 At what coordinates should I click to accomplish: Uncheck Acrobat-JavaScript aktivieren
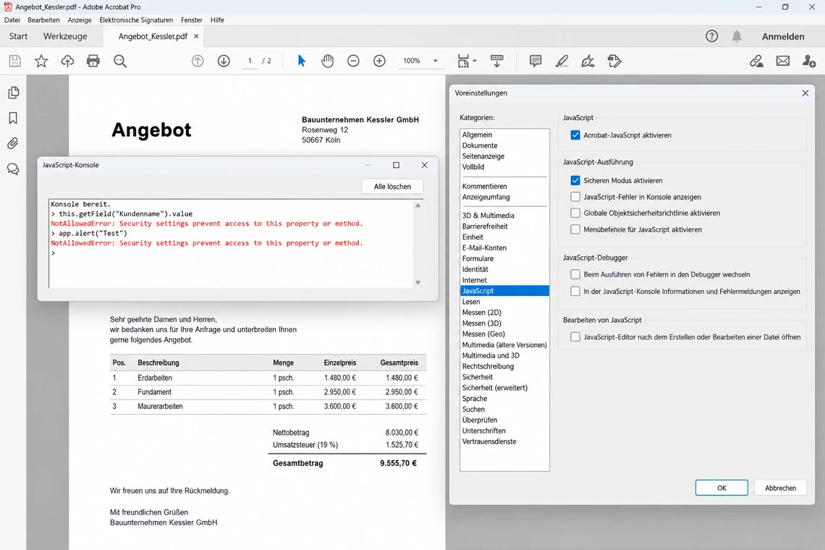tap(575, 135)
